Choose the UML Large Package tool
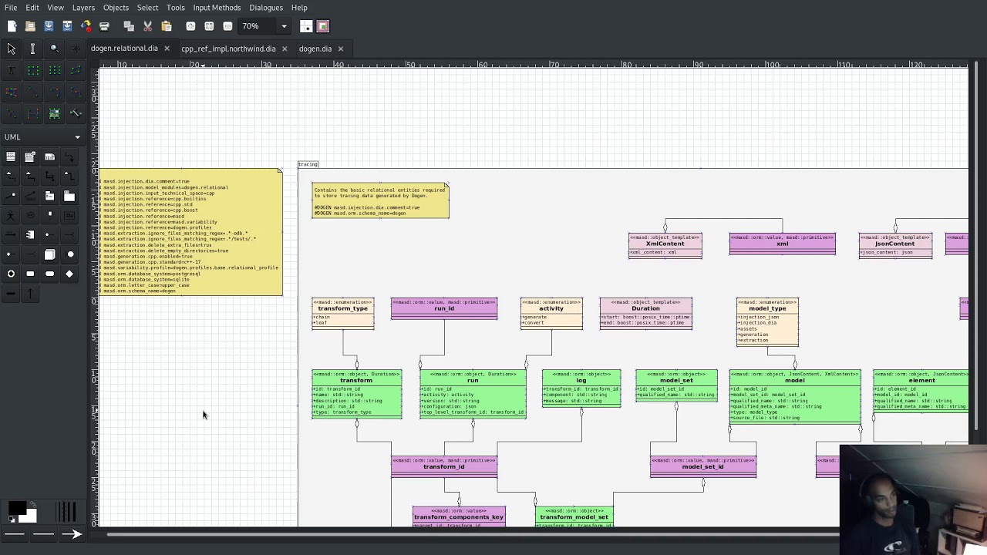Image resolution: width=987 pixels, height=555 pixels. click(x=69, y=196)
